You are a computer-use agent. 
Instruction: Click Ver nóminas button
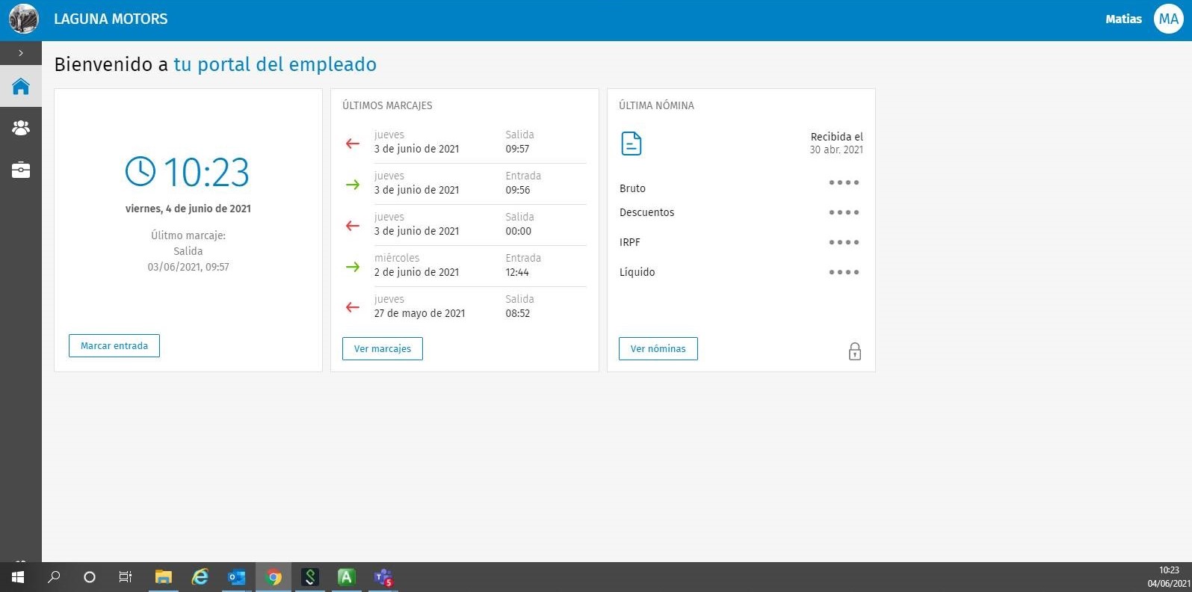pos(658,349)
